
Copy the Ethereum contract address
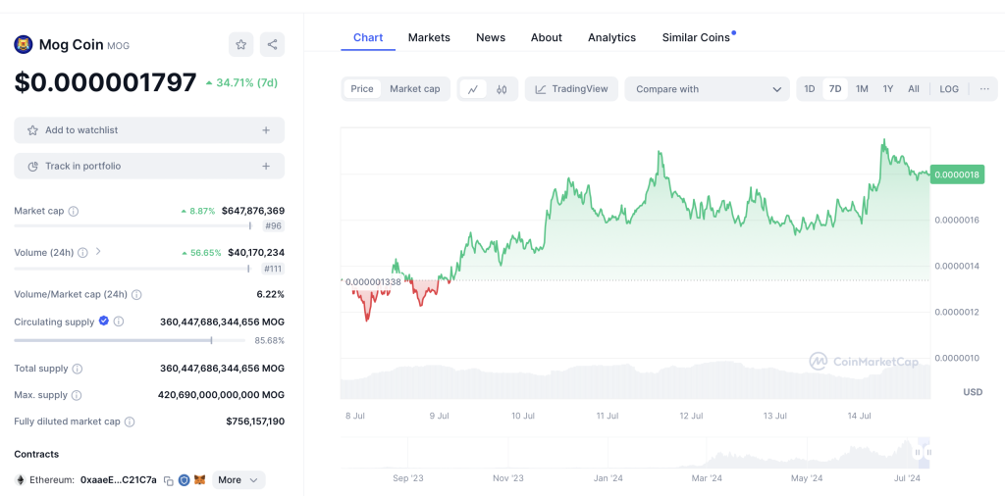(169, 480)
